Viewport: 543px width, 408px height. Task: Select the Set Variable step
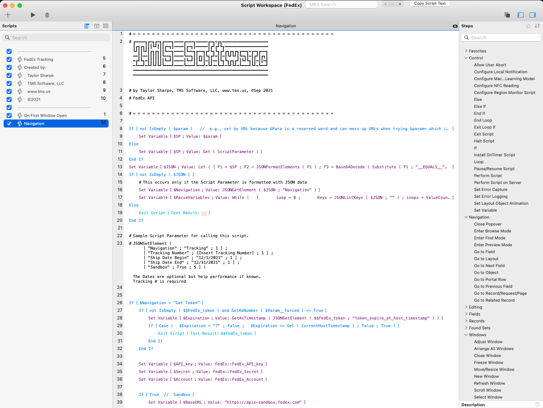pyautogui.click(x=485, y=210)
